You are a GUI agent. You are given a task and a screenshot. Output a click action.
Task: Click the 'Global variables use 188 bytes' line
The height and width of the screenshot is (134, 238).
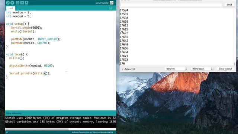click(x=61, y=122)
